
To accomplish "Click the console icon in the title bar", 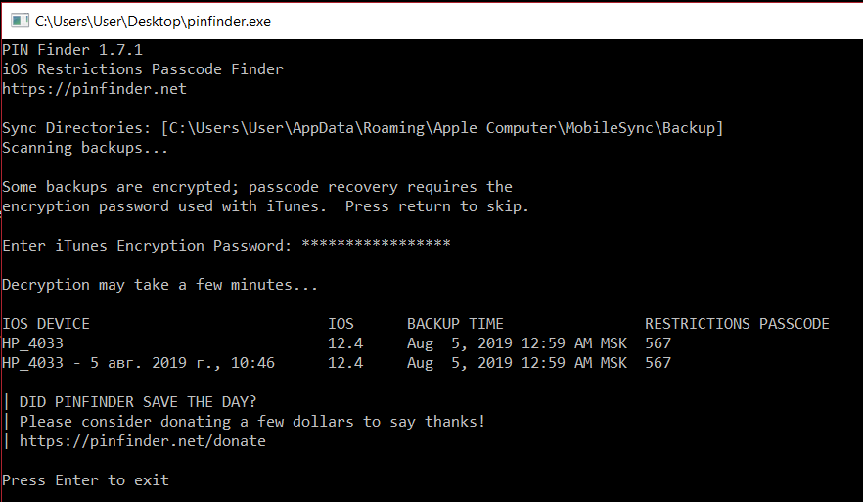I will 17,20.
